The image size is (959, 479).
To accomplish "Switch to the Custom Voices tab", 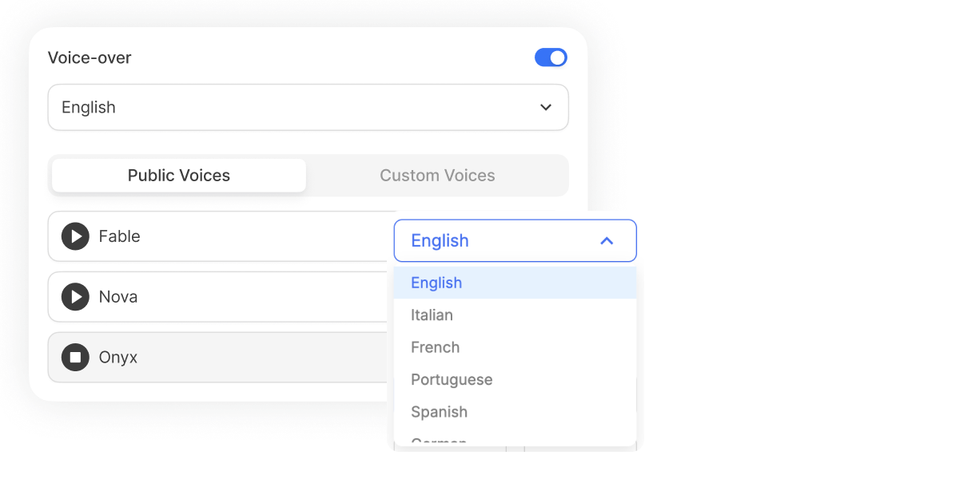I will click(437, 175).
